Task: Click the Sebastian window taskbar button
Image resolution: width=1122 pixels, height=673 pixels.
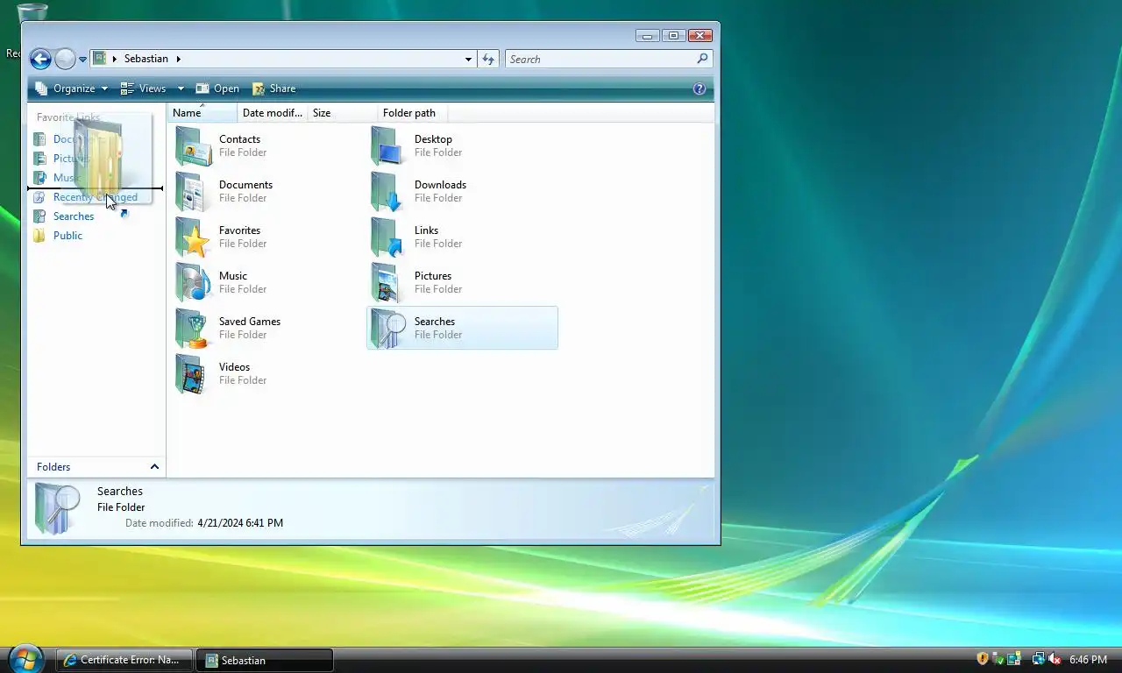Action: click(265, 660)
